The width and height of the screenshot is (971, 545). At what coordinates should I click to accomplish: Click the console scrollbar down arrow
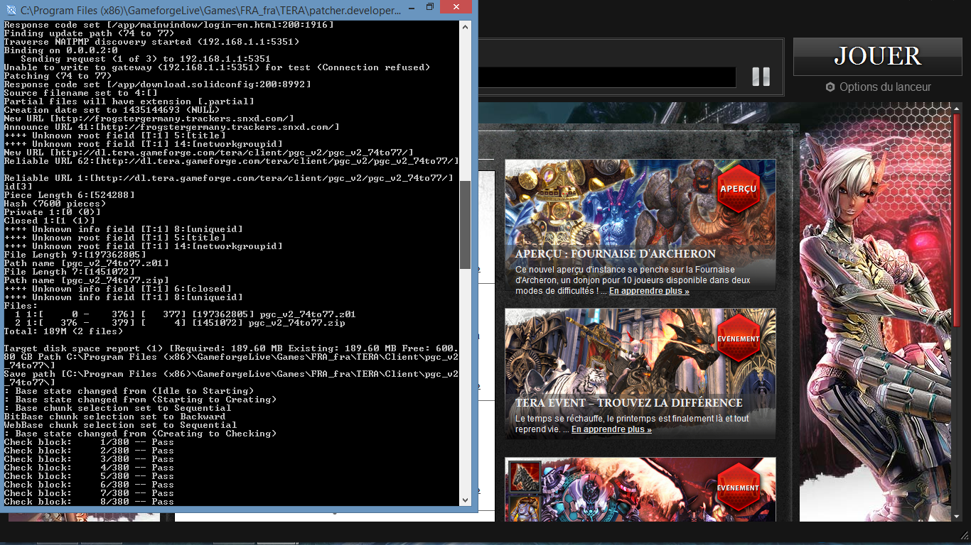click(466, 500)
